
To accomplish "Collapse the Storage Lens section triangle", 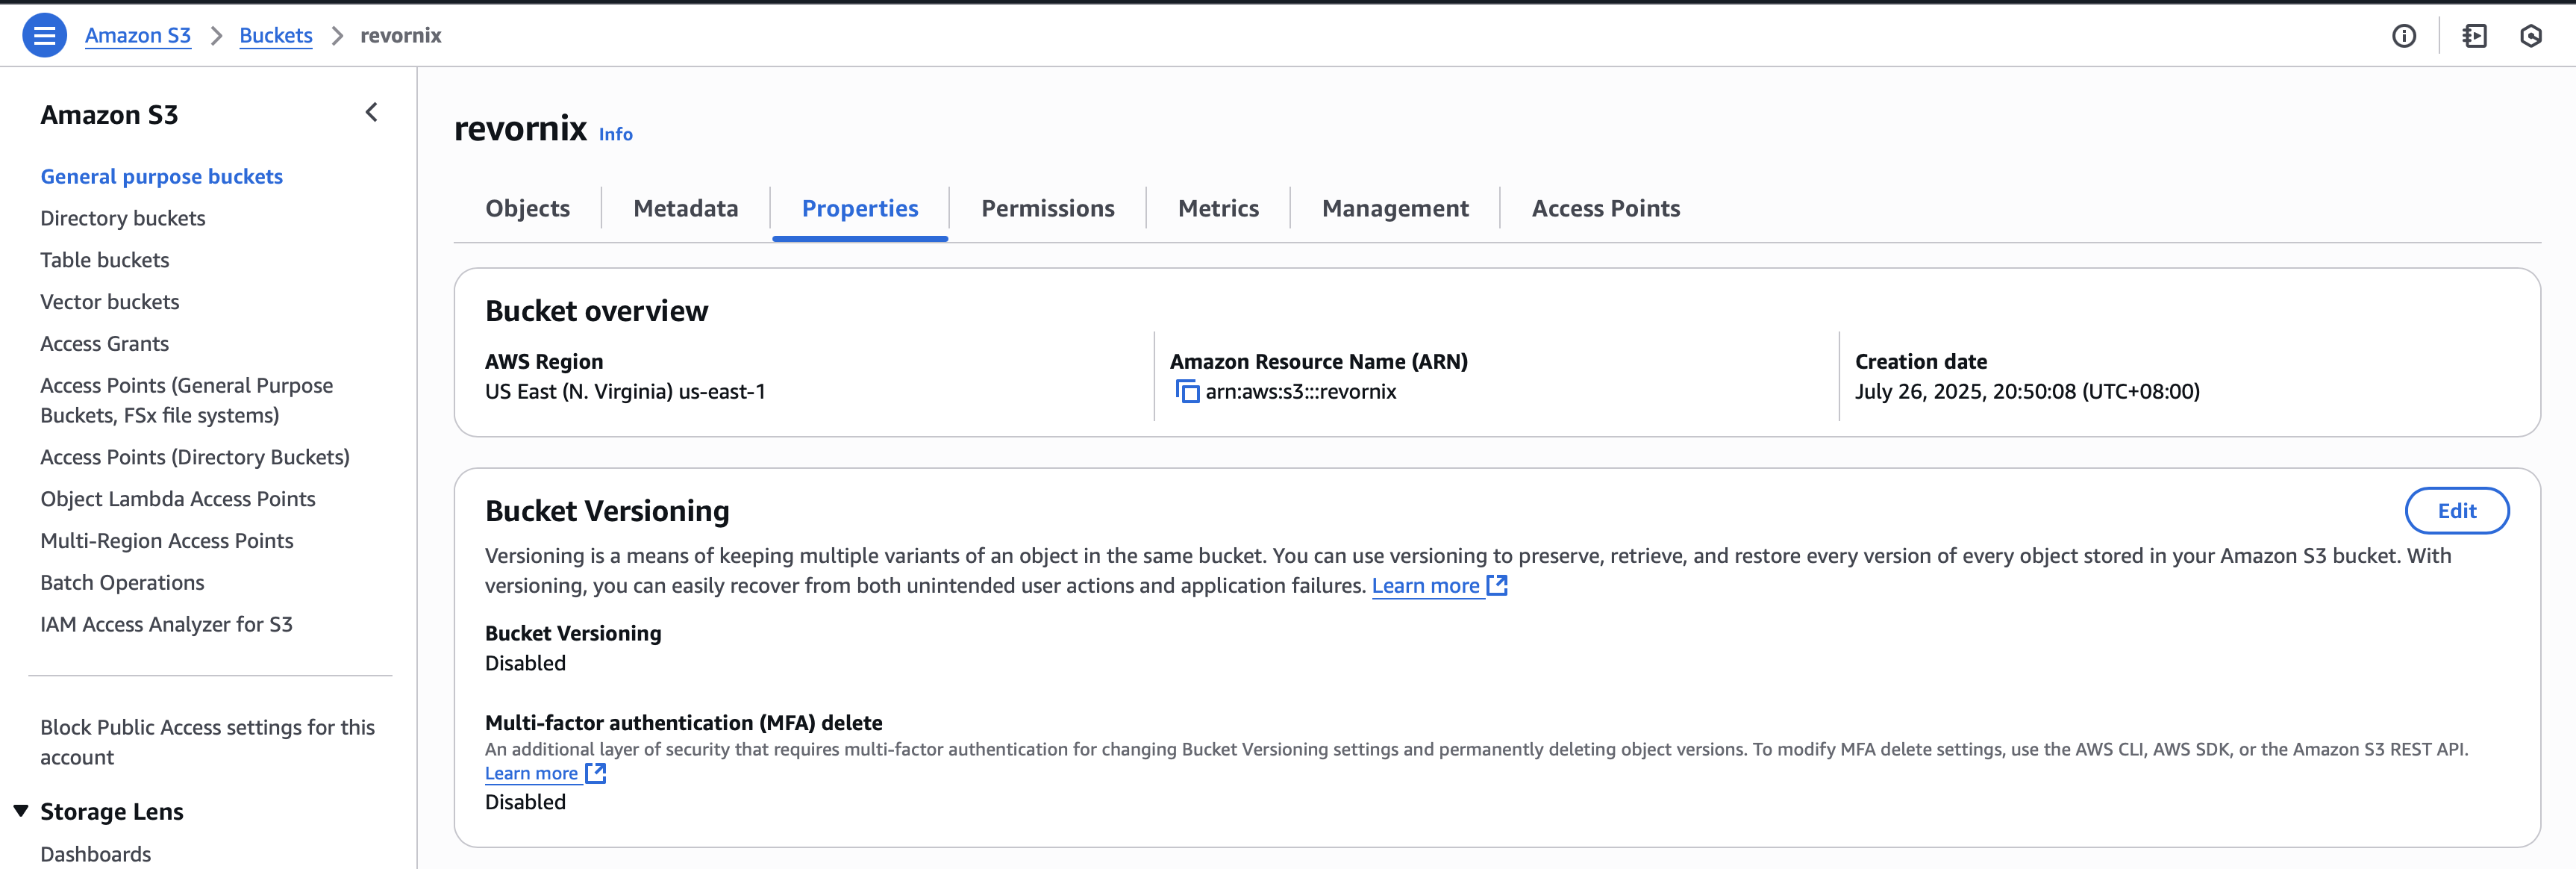I will (x=21, y=811).
